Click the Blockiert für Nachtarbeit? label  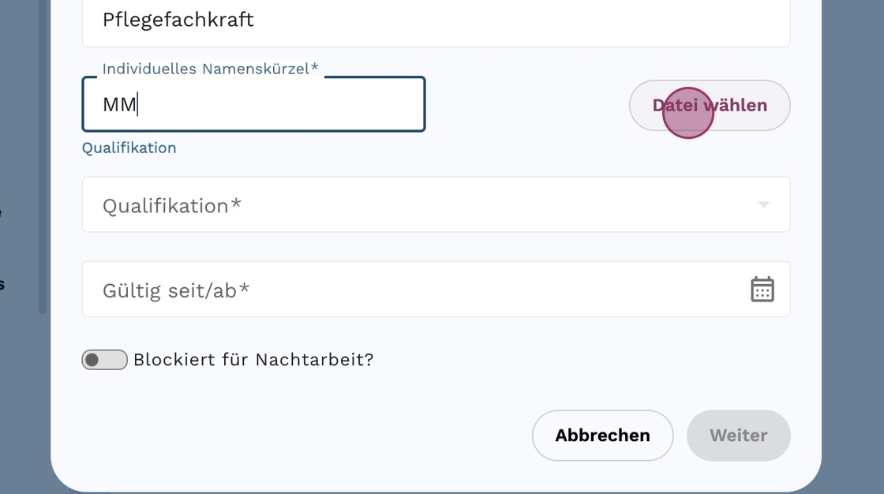coord(253,360)
